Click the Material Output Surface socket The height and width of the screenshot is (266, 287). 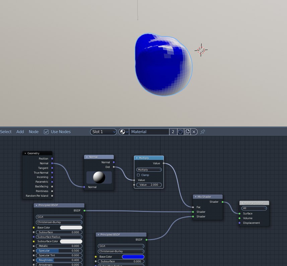pyautogui.click(x=239, y=213)
